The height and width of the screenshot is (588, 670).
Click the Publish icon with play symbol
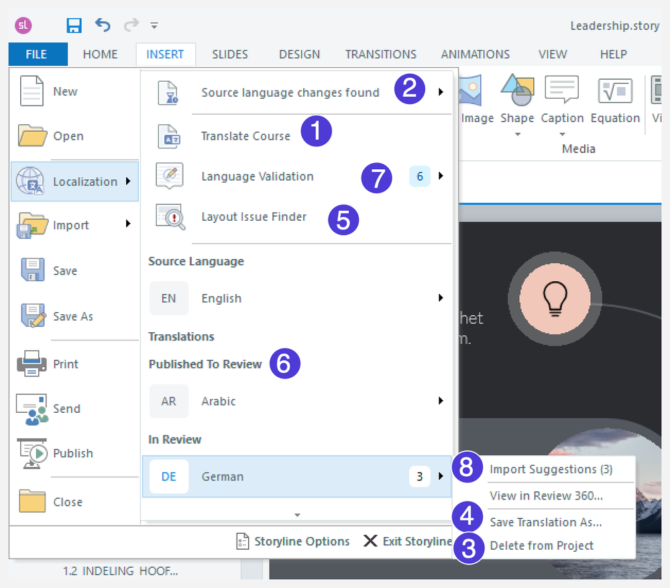[32, 453]
